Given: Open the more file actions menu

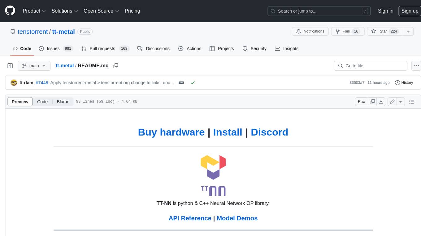Looking at the screenshot, I should [x=416, y=66].
